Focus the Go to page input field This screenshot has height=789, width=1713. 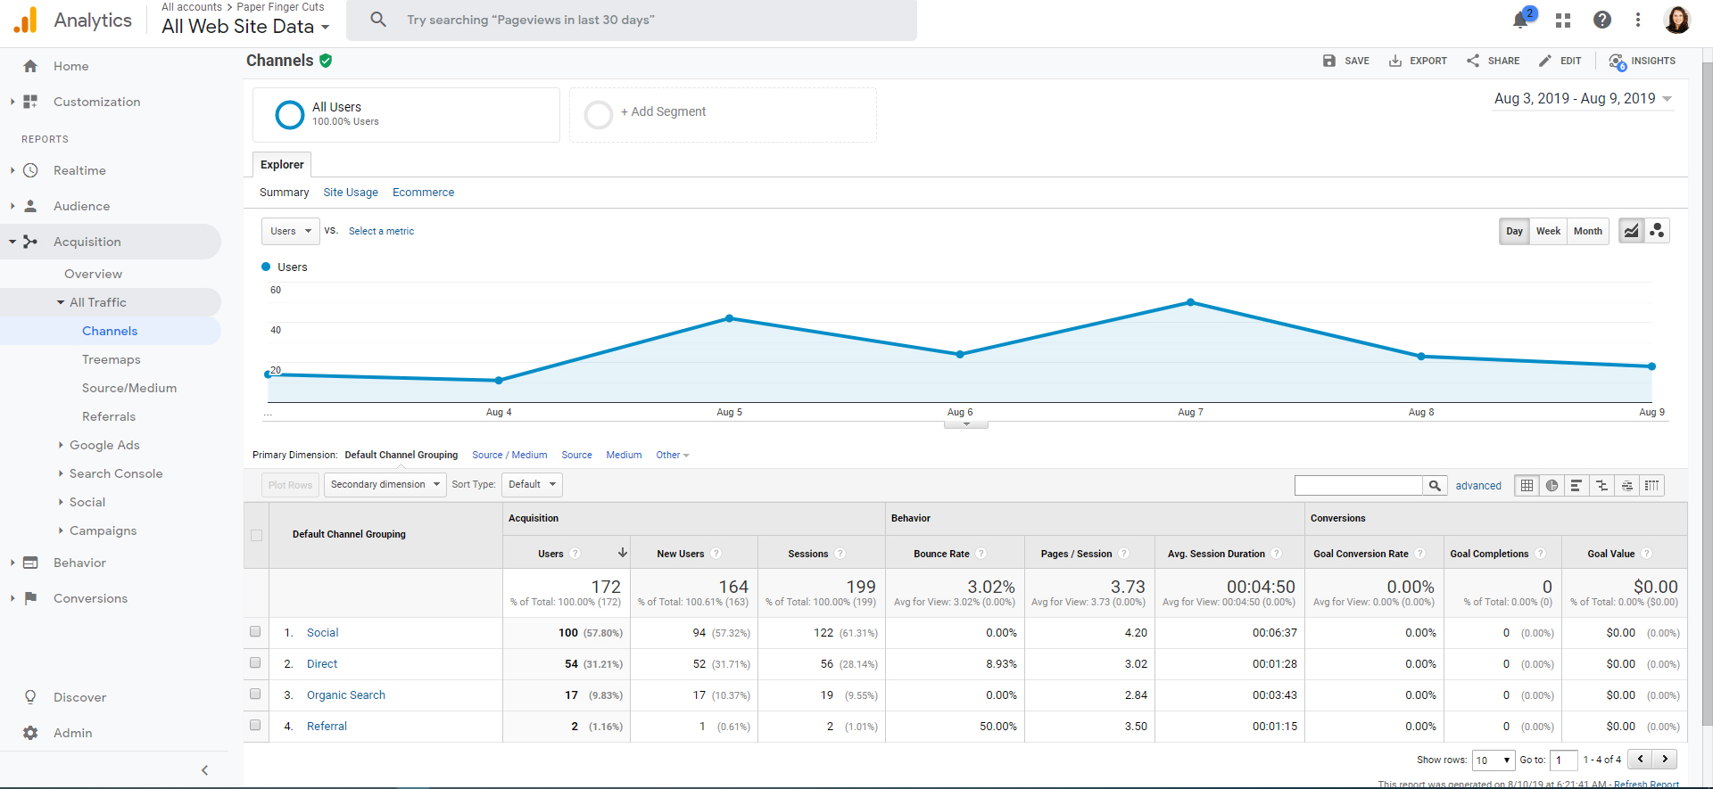(x=1564, y=760)
